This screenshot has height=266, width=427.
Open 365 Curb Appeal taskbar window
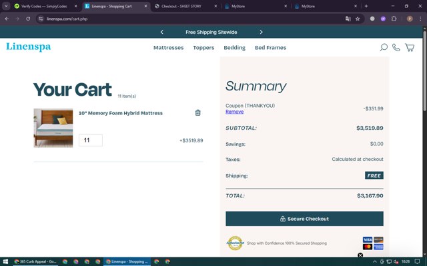coord(35,261)
